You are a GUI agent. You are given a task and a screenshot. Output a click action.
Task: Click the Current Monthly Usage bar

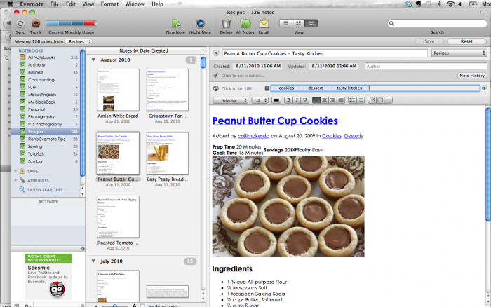point(71,23)
